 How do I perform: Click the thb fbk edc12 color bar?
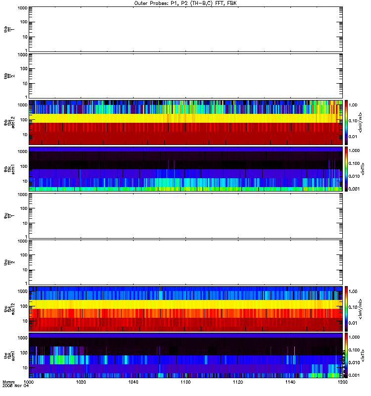pyautogui.click(x=346, y=122)
